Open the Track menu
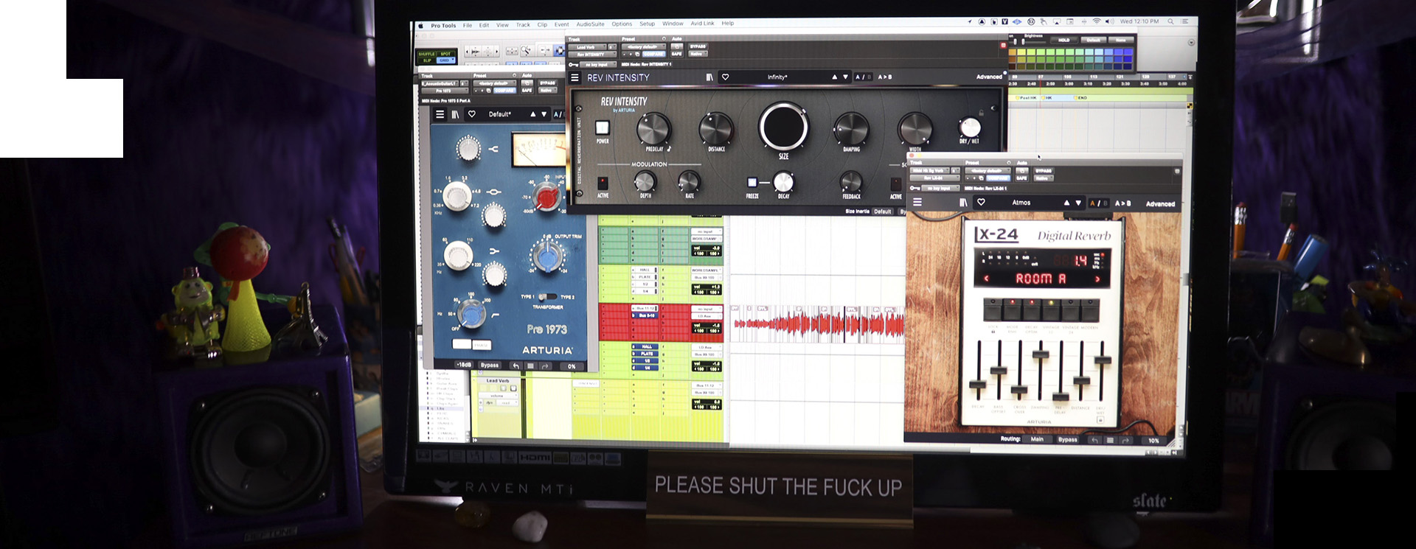This screenshot has height=549, width=1416. [523, 25]
